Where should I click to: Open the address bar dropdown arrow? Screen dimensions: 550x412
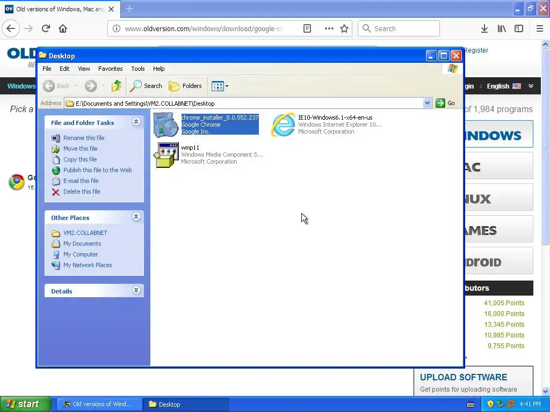pos(427,104)
